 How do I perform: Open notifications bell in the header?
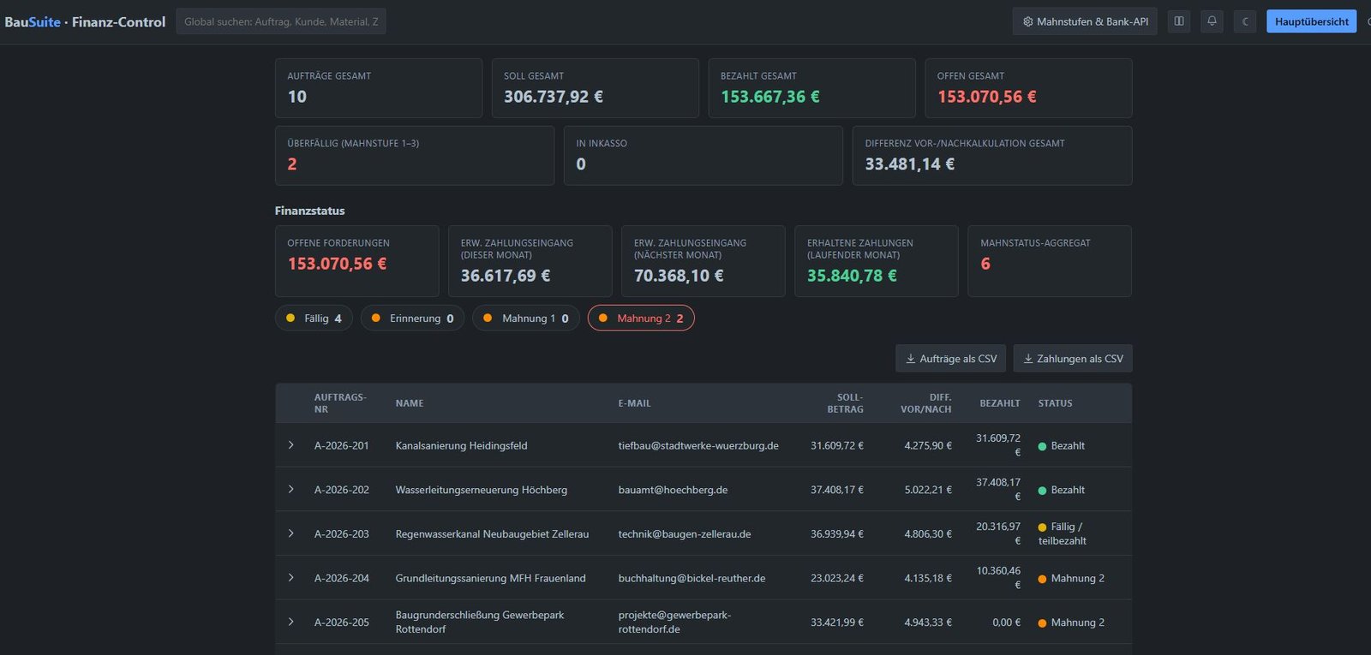coord(1212,21)
